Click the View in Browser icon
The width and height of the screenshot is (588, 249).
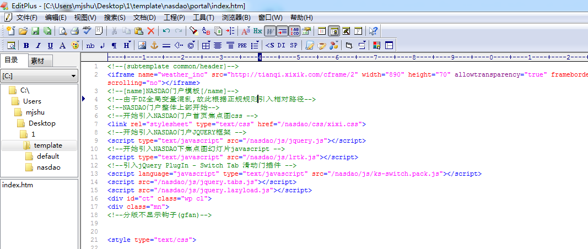click(11, 45)
